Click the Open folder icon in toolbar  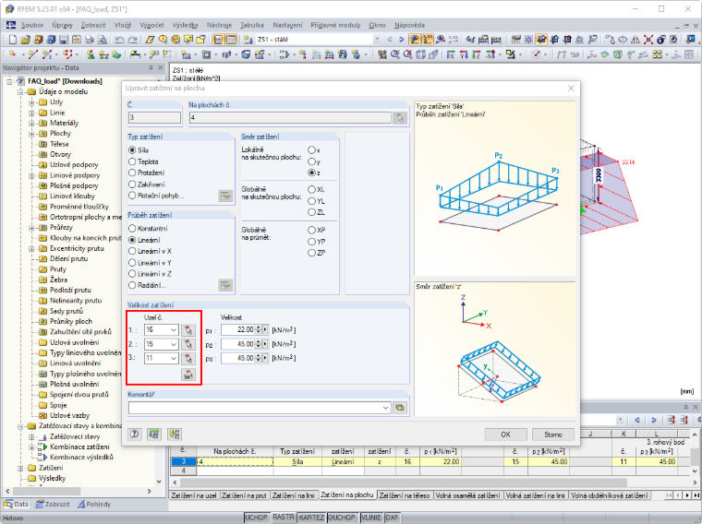click(x=25, y=40)
